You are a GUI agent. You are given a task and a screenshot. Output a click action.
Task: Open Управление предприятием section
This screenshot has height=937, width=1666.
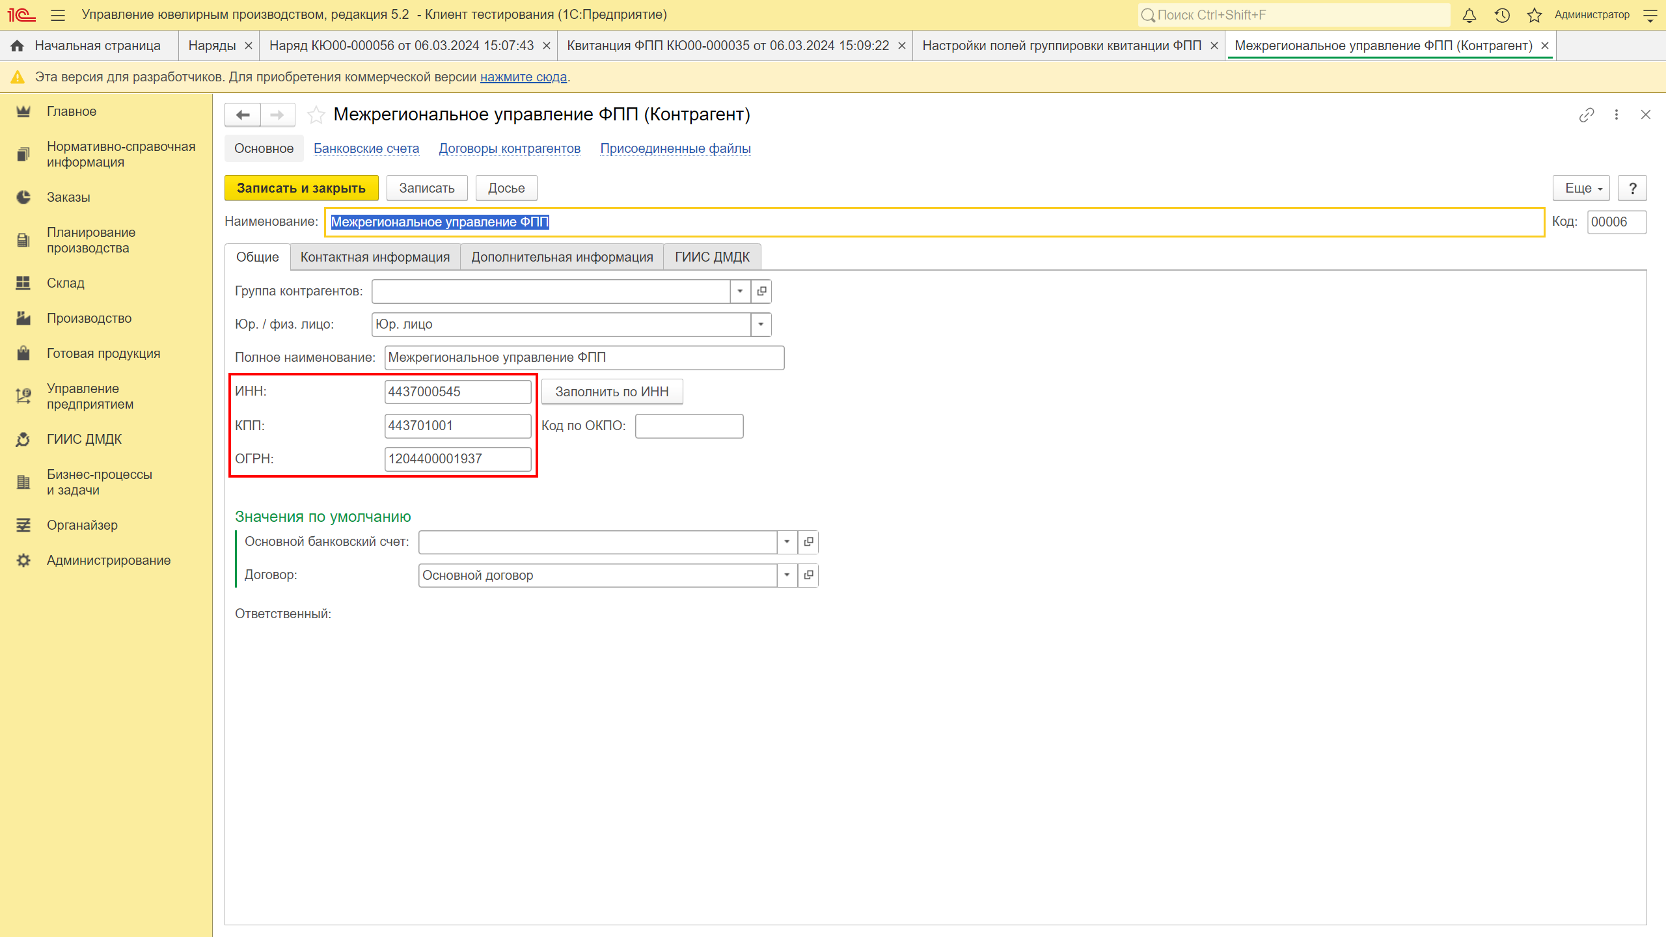pos(106,396)
